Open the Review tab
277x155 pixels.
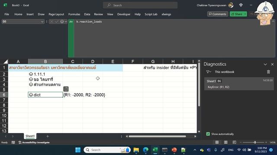(98, 14)
